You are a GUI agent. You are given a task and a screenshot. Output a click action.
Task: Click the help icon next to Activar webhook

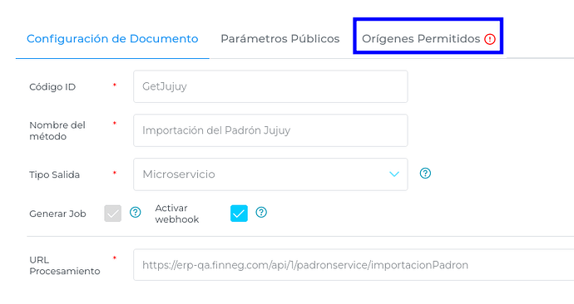tap(261, 213)
